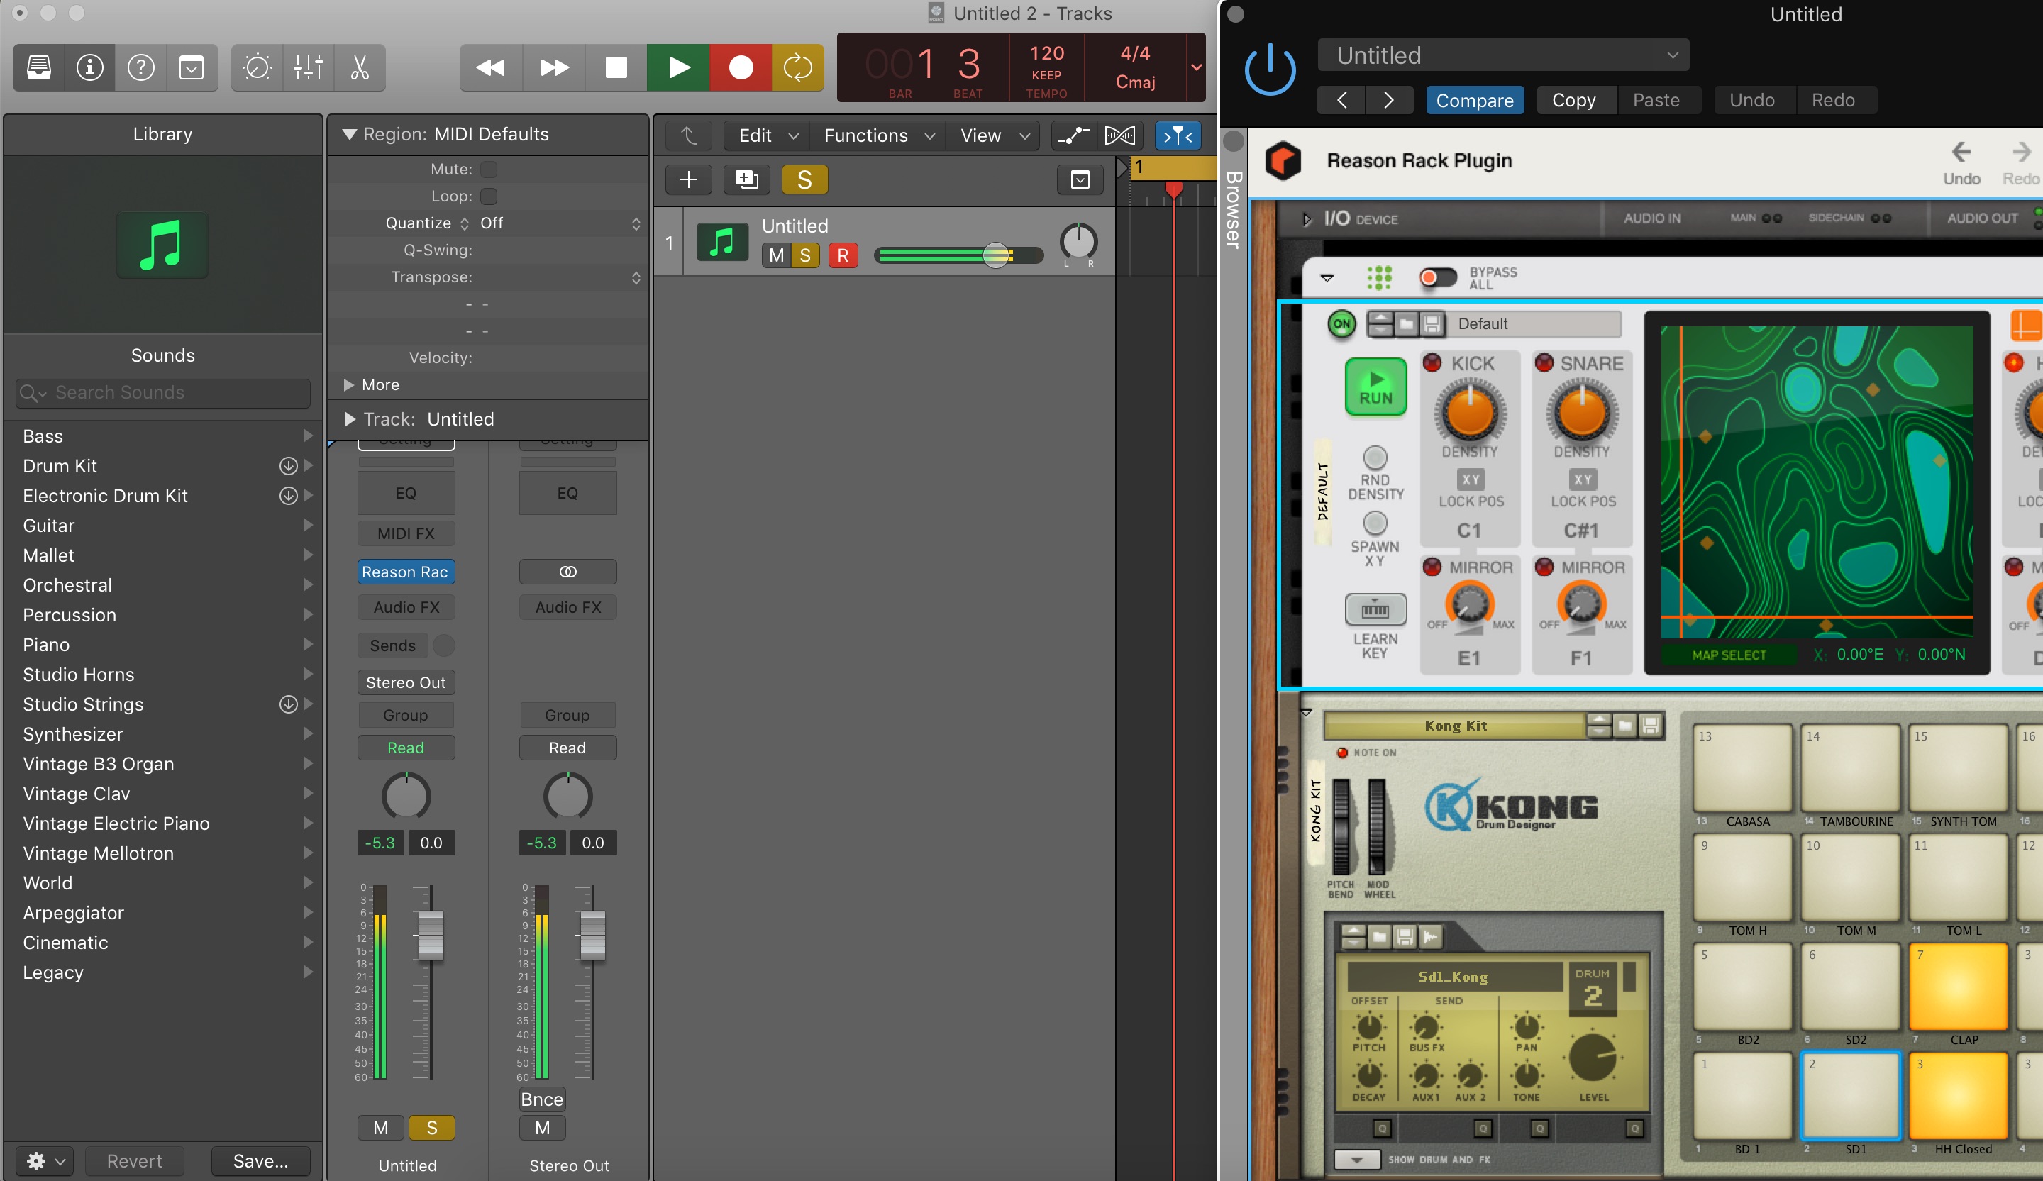Toggle global solo yellow S button
This screenshot has width=2043, height=1181.
(x=804, y=179)
